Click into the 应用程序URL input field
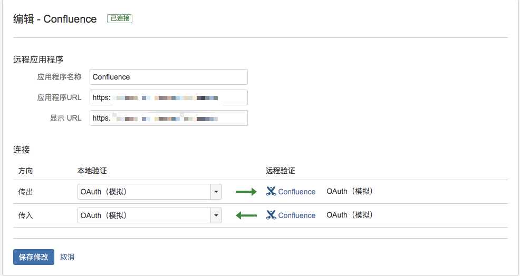Screen dimensions: 520x276 click(x=168, y=97)
